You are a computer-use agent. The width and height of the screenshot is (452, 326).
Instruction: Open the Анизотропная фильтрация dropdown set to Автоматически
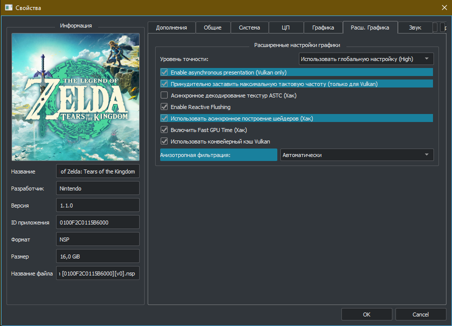(x=357, y=155)
